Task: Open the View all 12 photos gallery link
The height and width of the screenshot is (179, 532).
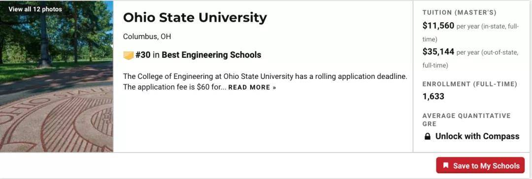Action: tap(35, 9)
